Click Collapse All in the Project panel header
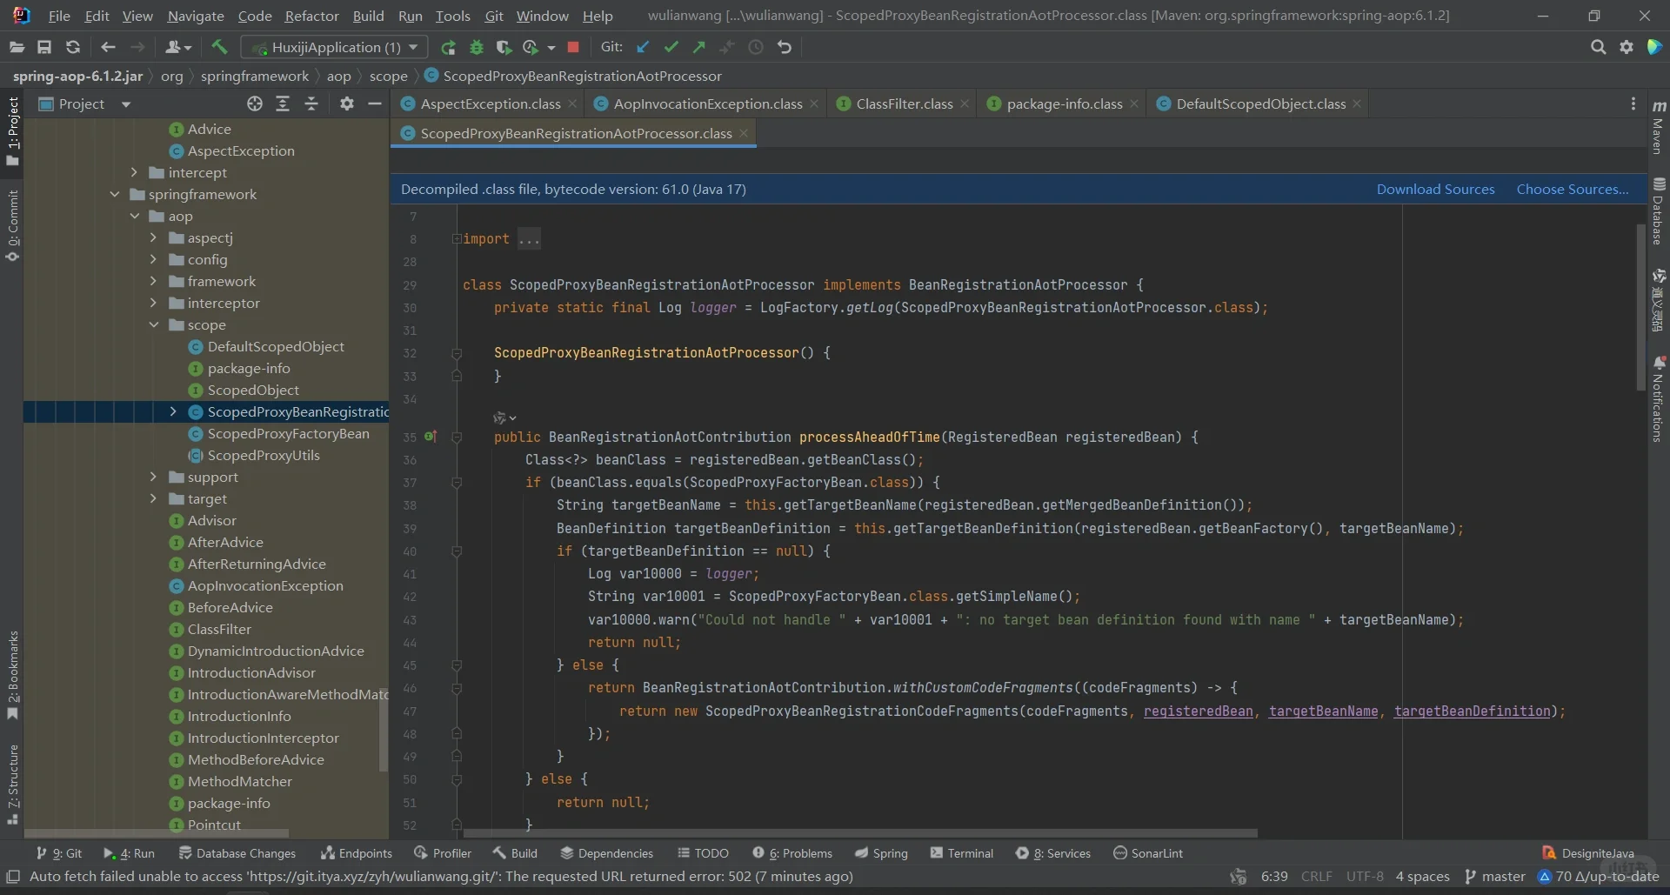Viewport: 1670px width, 895px height. point(311,104)
